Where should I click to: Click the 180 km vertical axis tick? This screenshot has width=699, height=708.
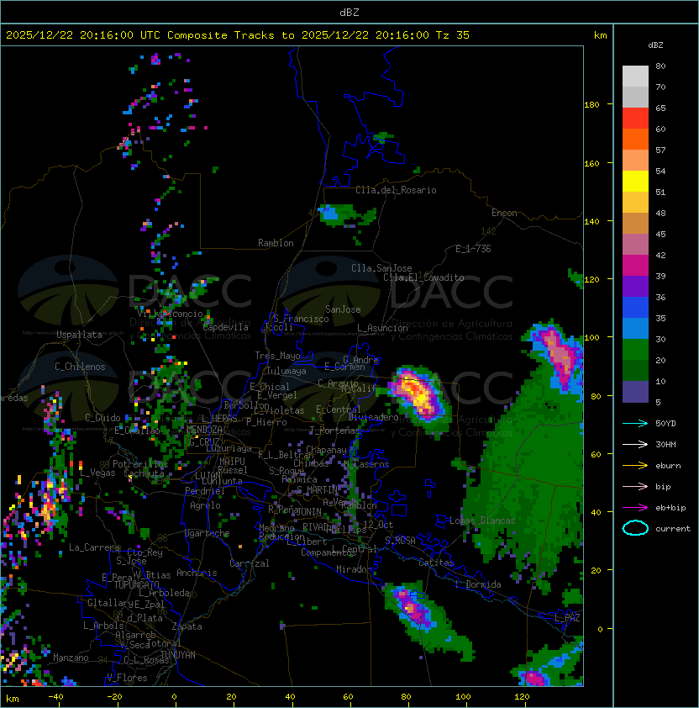(x=591, y=105)
